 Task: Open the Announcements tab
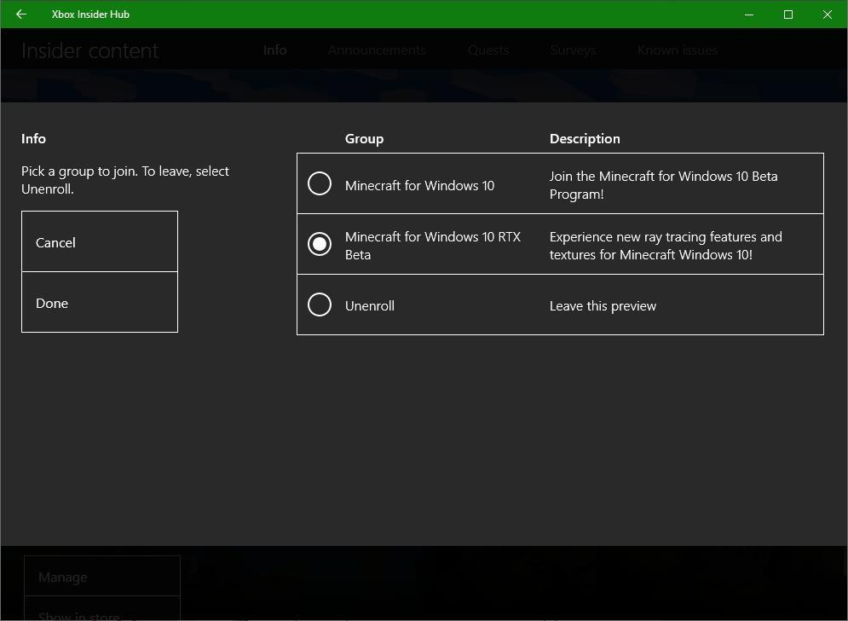click(x=377, y=50)
